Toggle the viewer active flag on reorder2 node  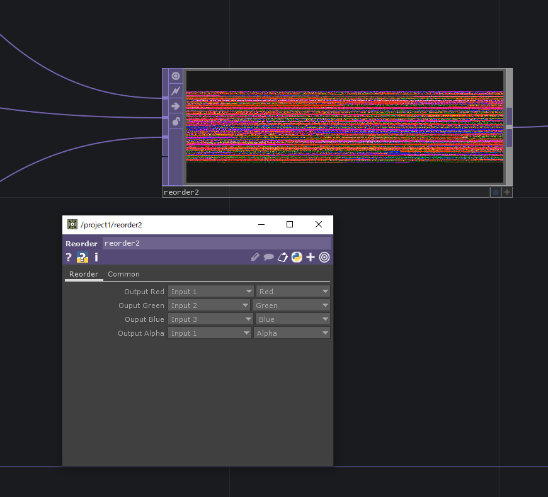176,76
